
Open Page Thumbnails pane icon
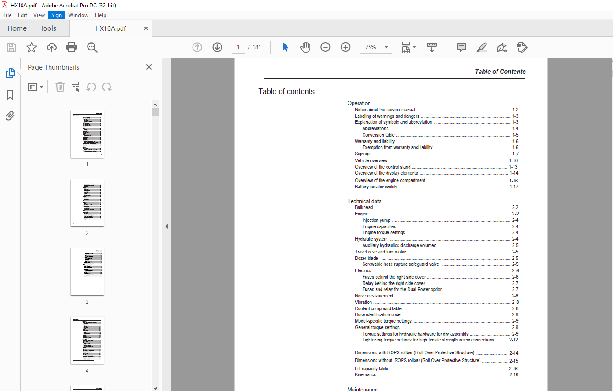point(10,73)
